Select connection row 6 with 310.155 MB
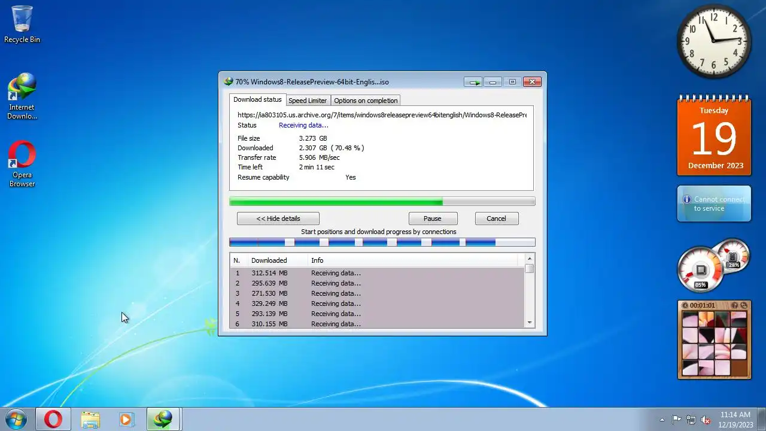The width and height of the screenshot is (766, 431). point(378,324)
